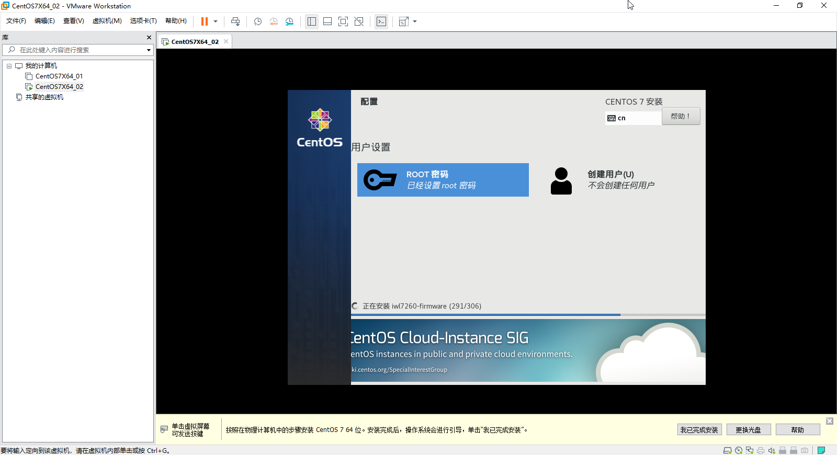Select CentOS7X64_01 in the library

coord(59,76)
